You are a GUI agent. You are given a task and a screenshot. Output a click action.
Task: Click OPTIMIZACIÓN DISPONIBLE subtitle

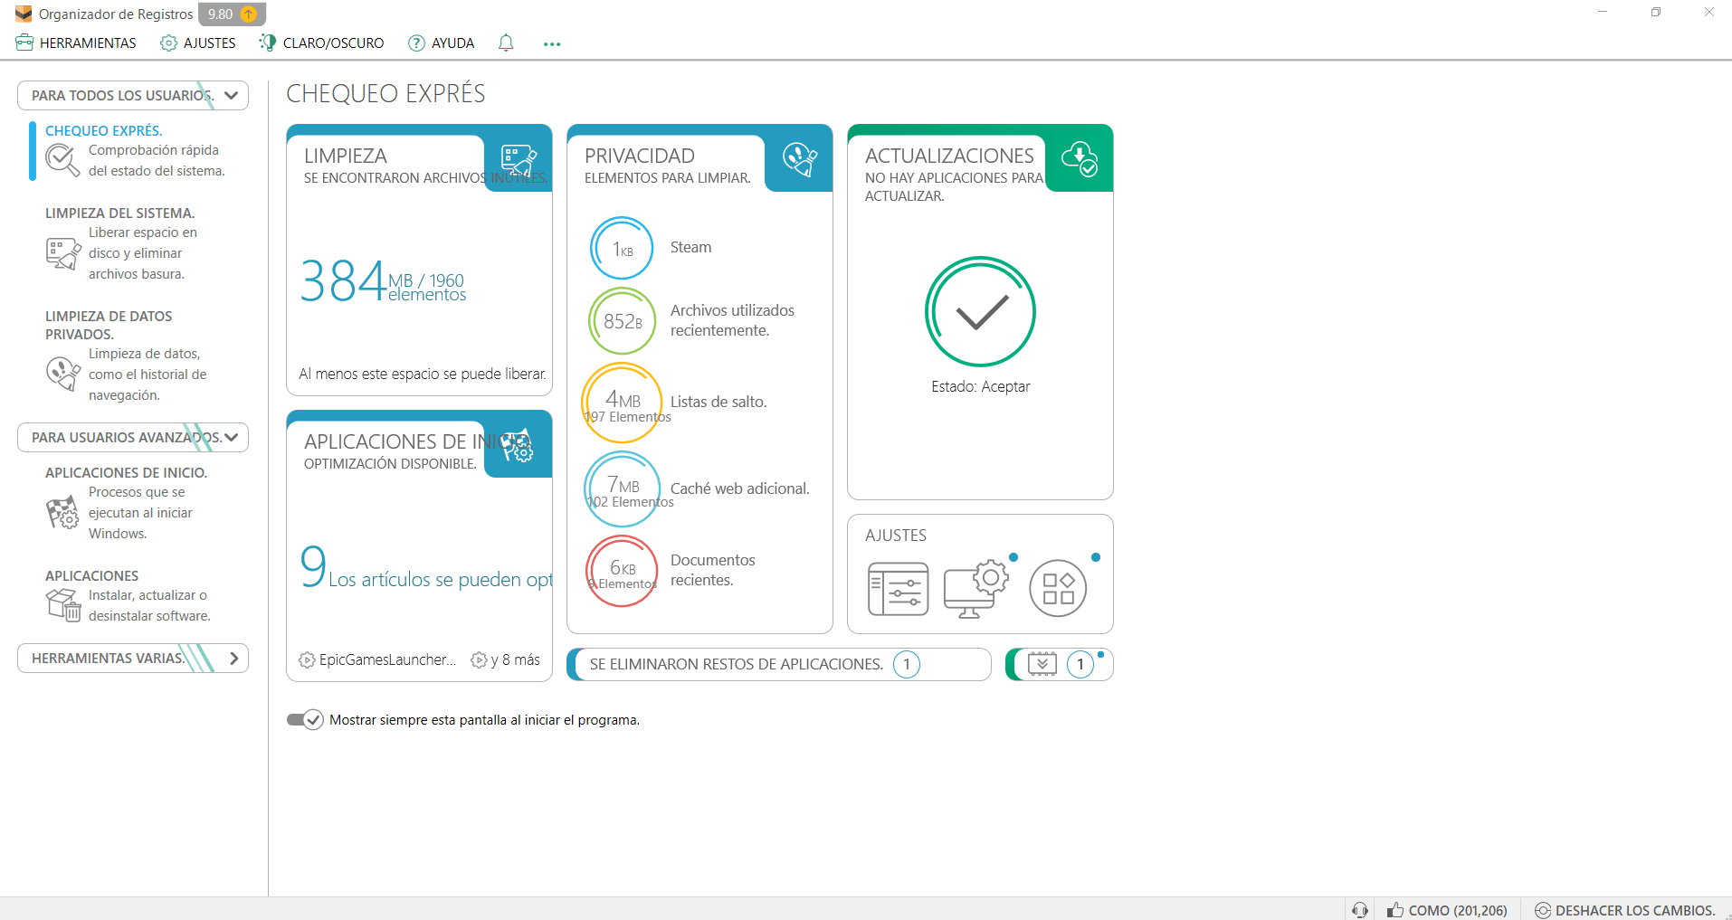click(390, 463)
